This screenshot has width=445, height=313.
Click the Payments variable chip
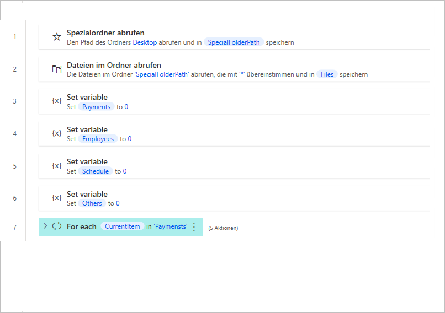pos(96,107)
